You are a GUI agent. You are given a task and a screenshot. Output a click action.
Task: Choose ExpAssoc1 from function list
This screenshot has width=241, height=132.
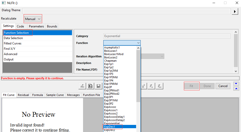(120, 110)
